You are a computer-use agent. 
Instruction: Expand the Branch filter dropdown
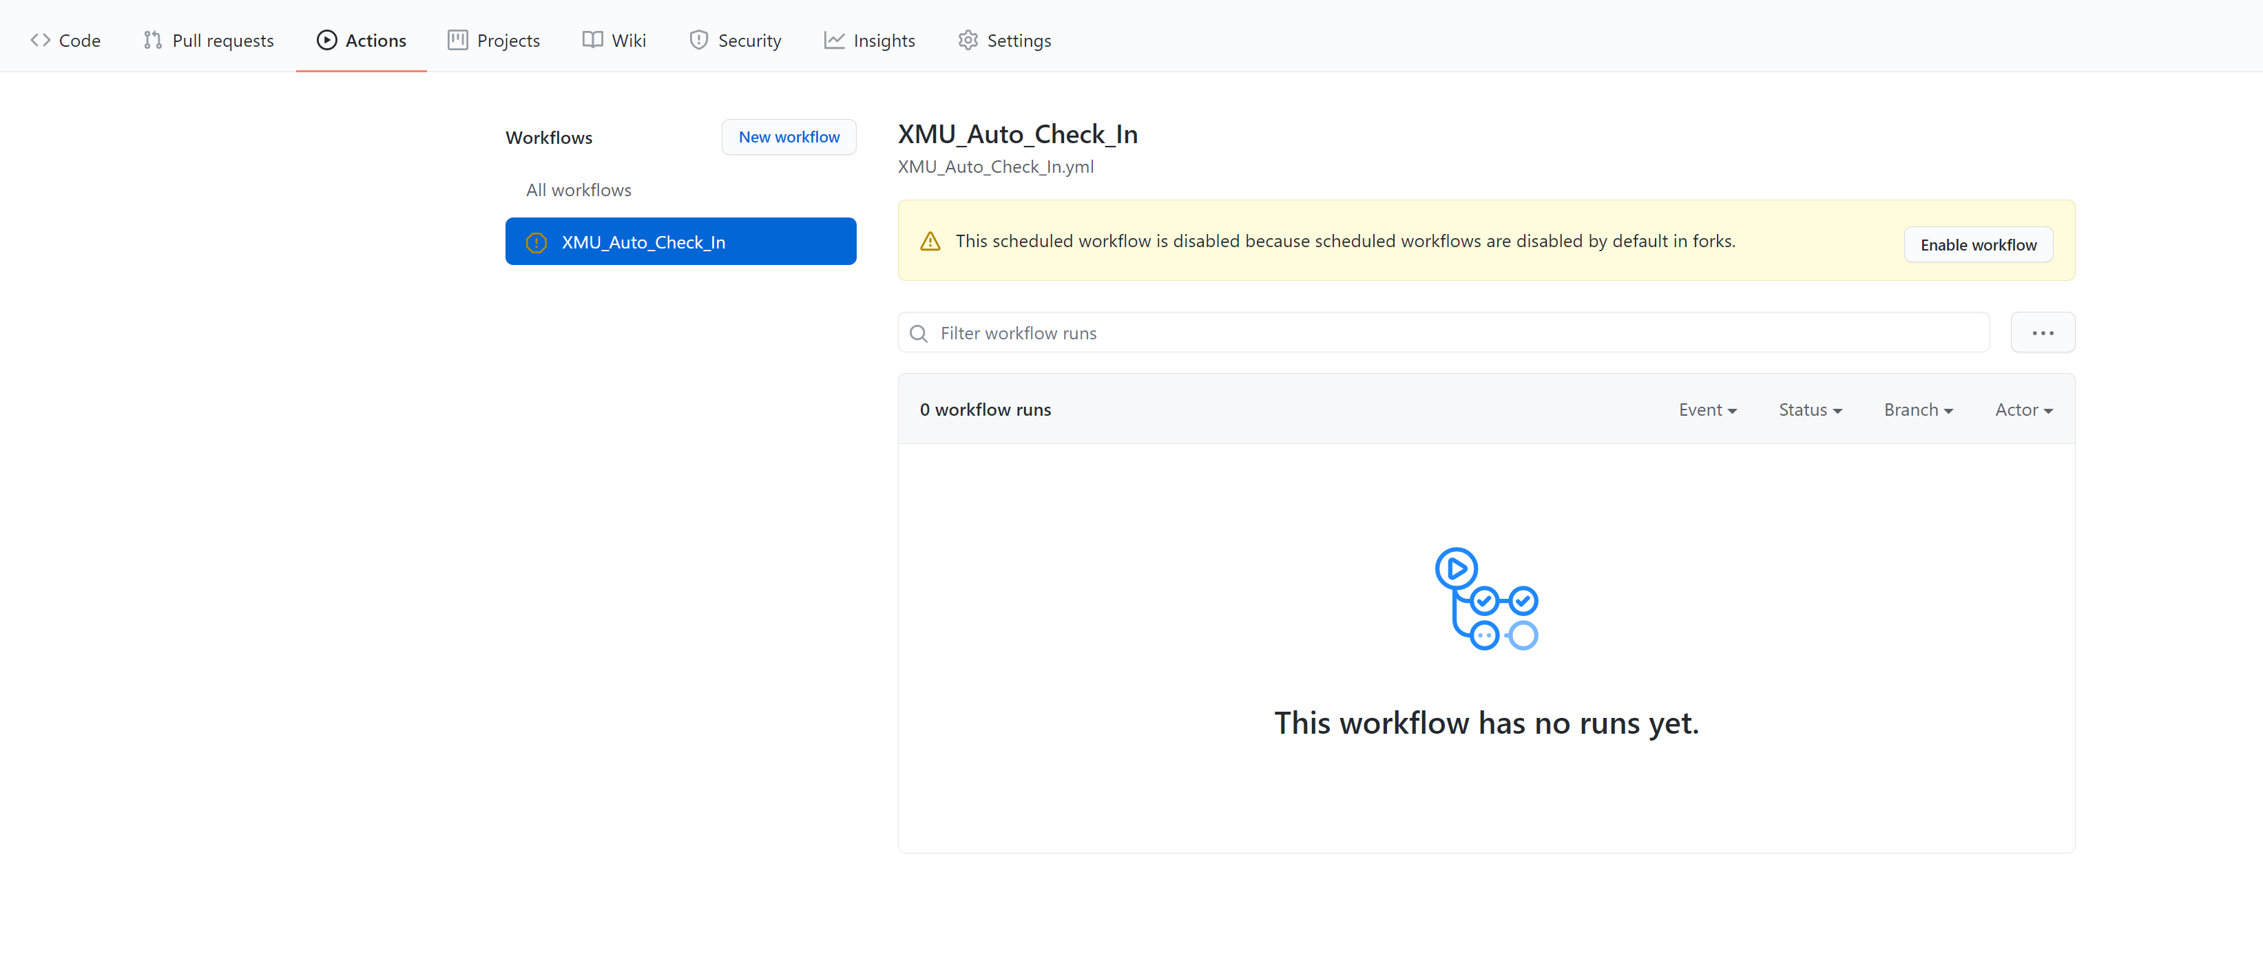(x=1918, y=410)
